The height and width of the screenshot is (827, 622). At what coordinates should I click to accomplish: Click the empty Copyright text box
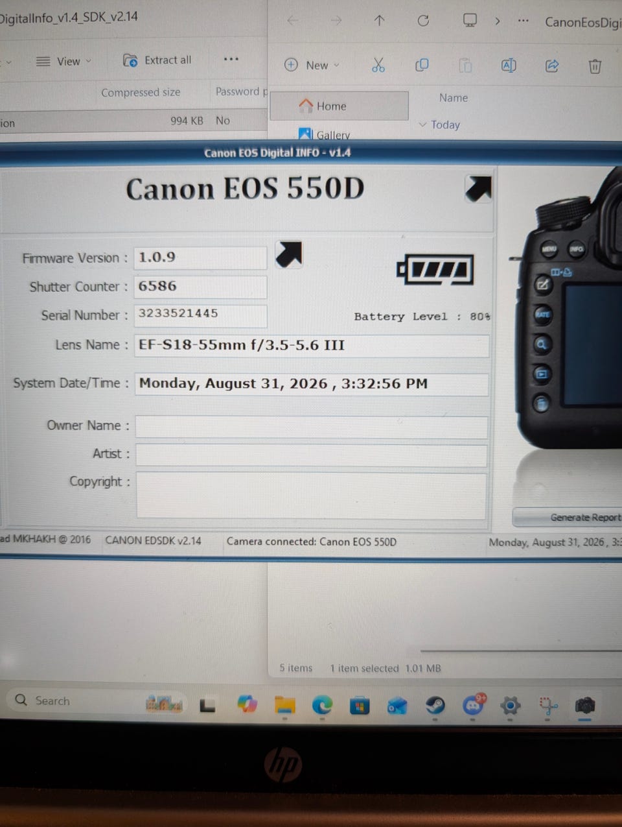(x=312, y=496)
